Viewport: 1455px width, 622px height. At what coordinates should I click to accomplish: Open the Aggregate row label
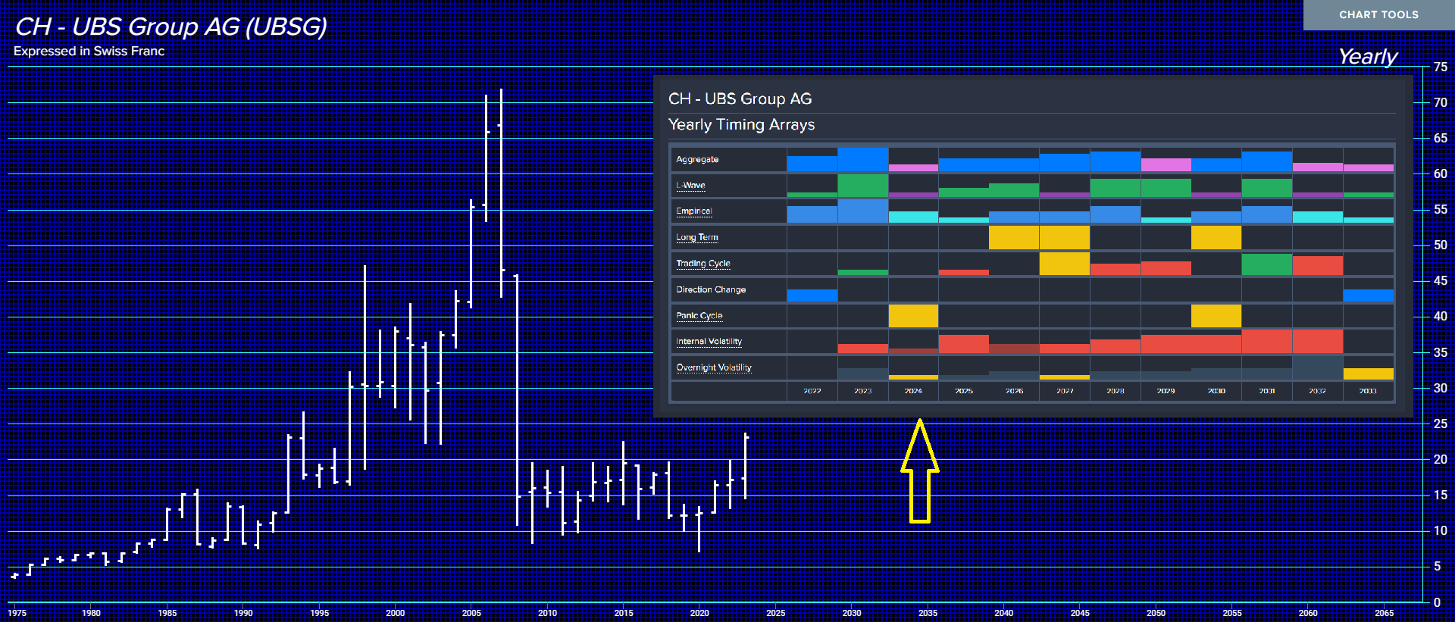click(x=697, y=159)
